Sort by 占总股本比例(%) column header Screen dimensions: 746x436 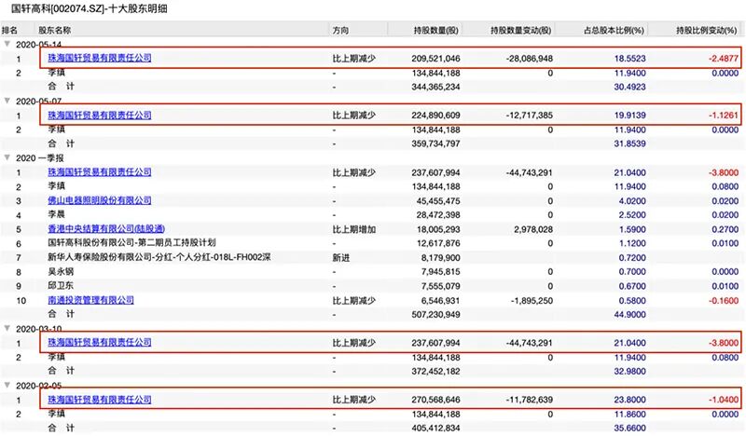(614, 30)
